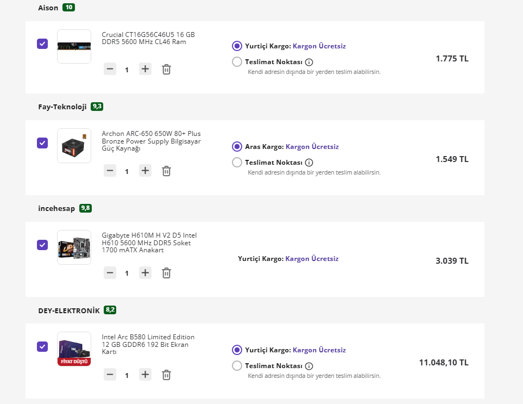The width and height of the screenshot is (523, 404).
Task: Remove Intel Arc B580 with trash icon
Action: (x=167, y=375)
